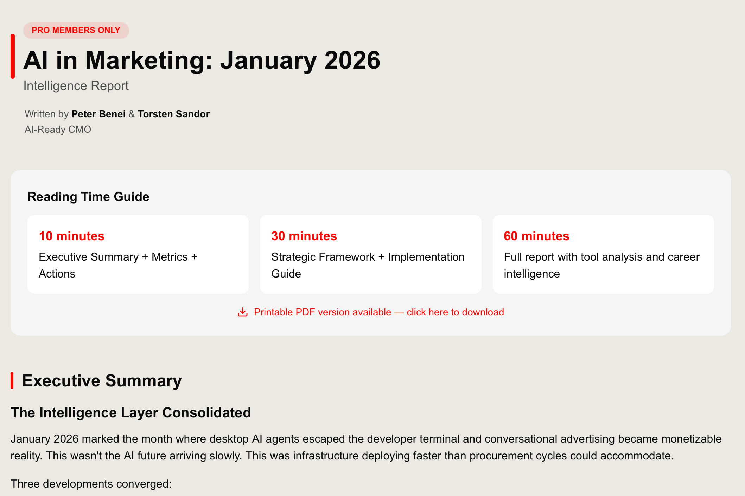Open author Torsten Sandor's name

[173, 114]
